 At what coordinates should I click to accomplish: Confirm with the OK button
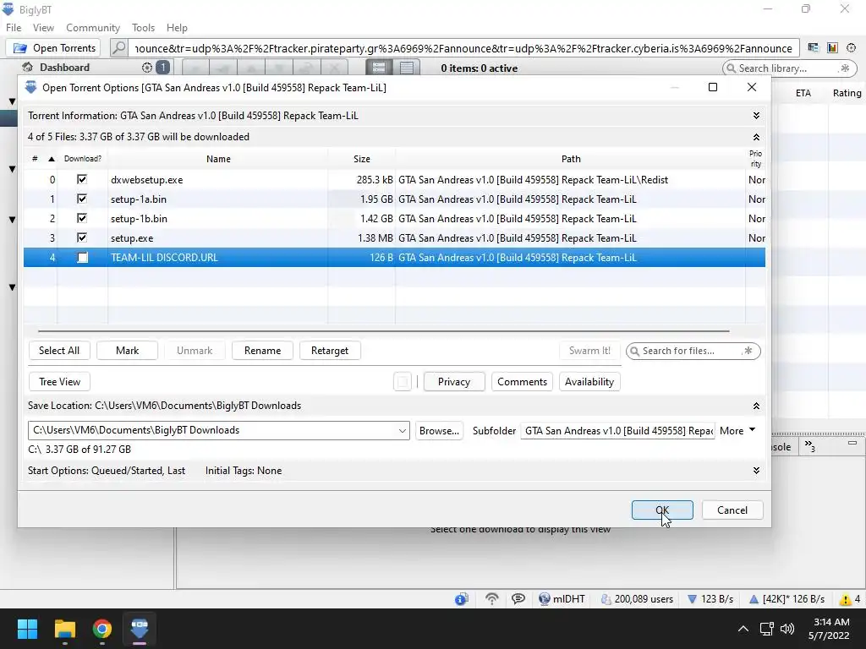(x=662, y=510)
